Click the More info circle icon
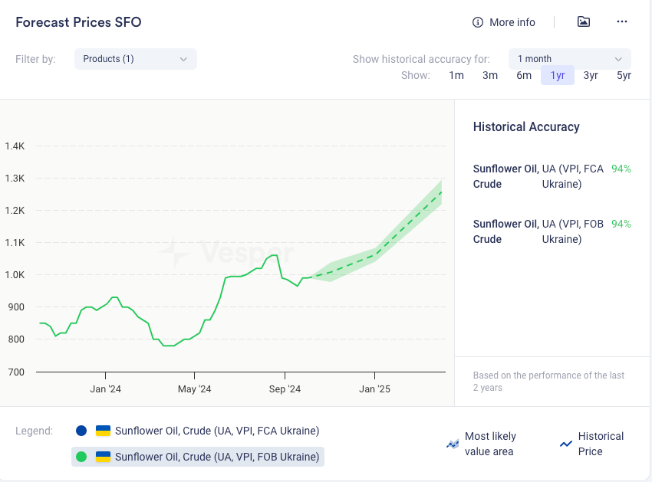Image resolution: width=652 pixels, height=482 pixels. [478, 22]
